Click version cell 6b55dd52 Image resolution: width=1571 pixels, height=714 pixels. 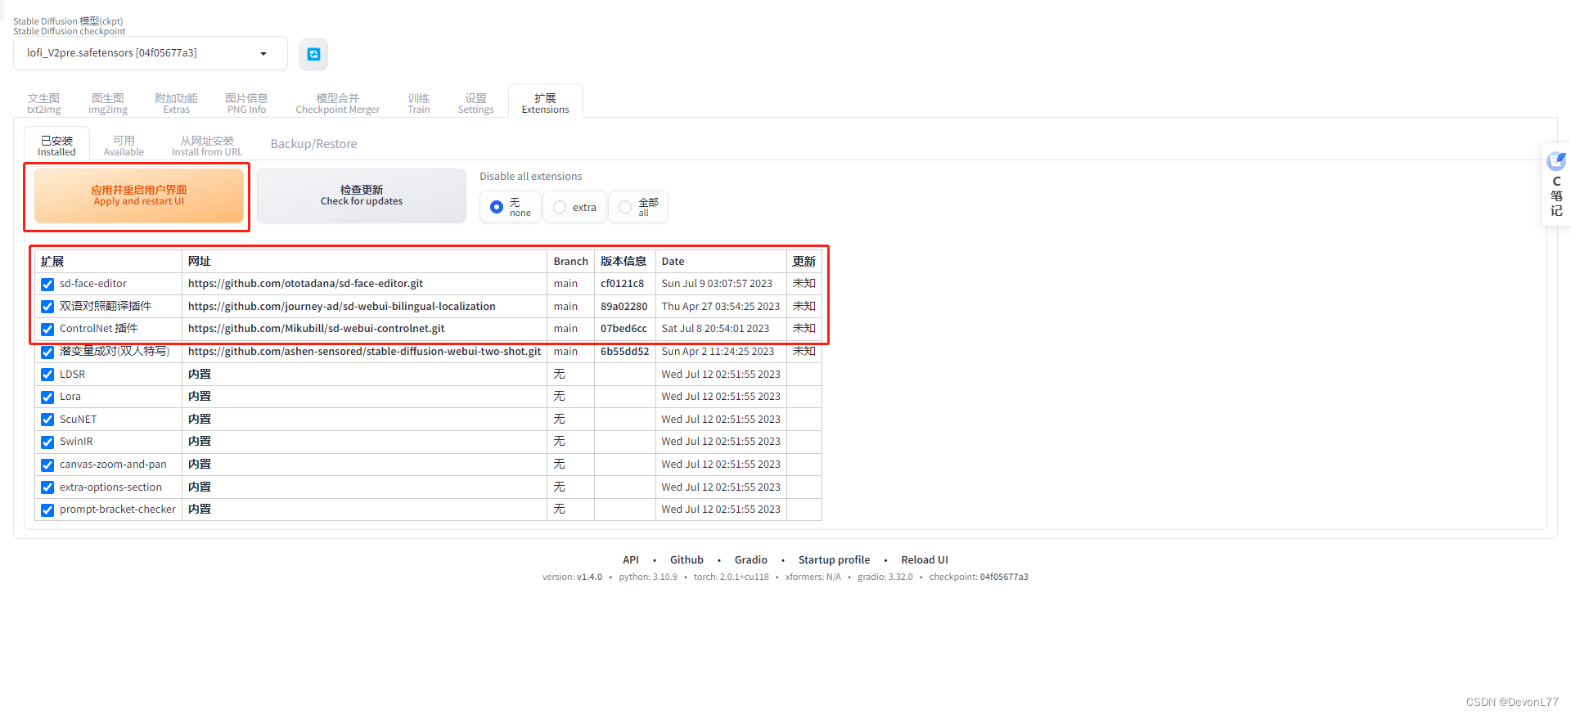[x=624, y=352]
